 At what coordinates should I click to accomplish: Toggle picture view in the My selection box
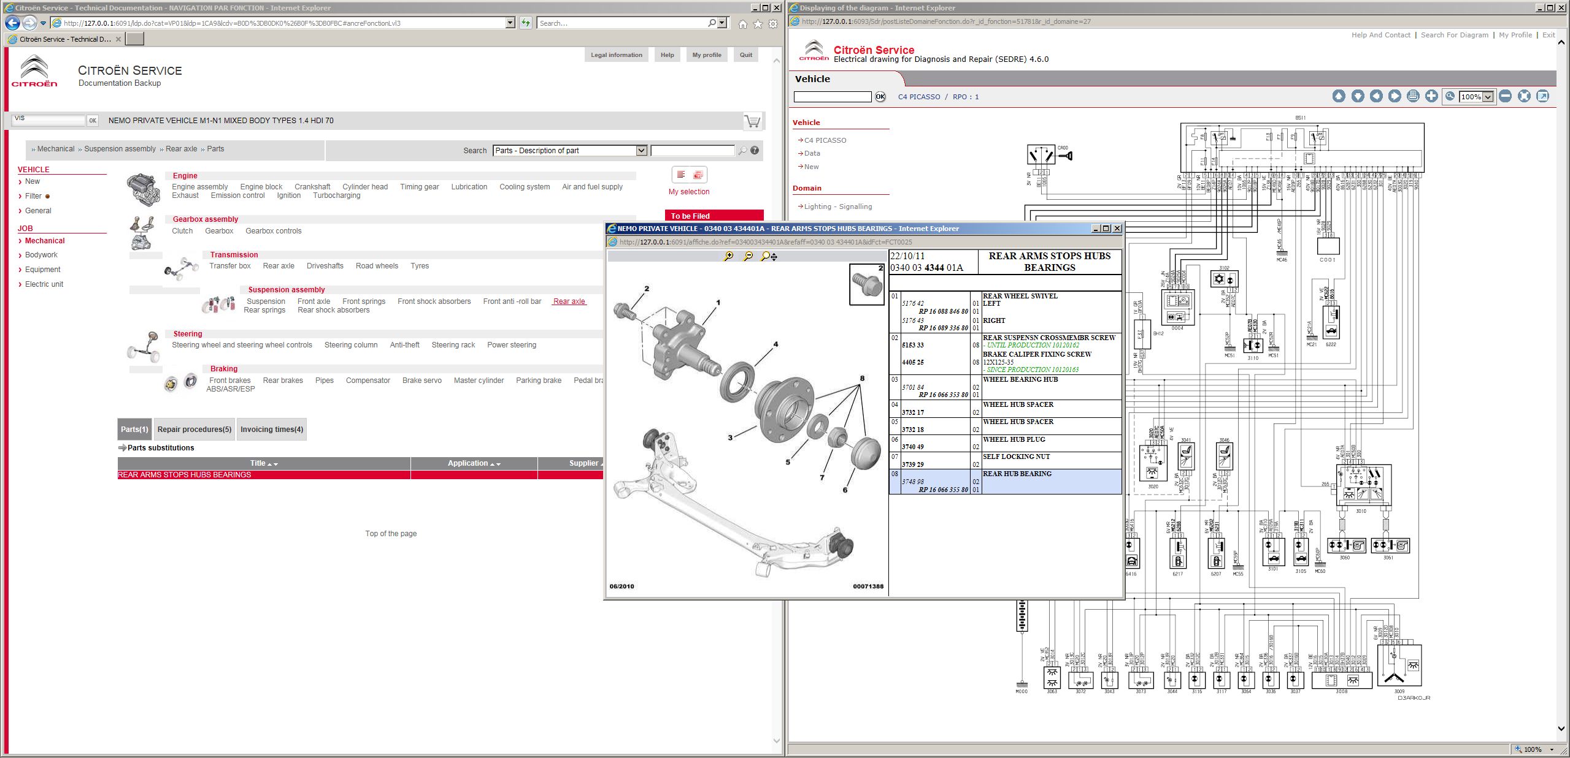tap(699, 175)
